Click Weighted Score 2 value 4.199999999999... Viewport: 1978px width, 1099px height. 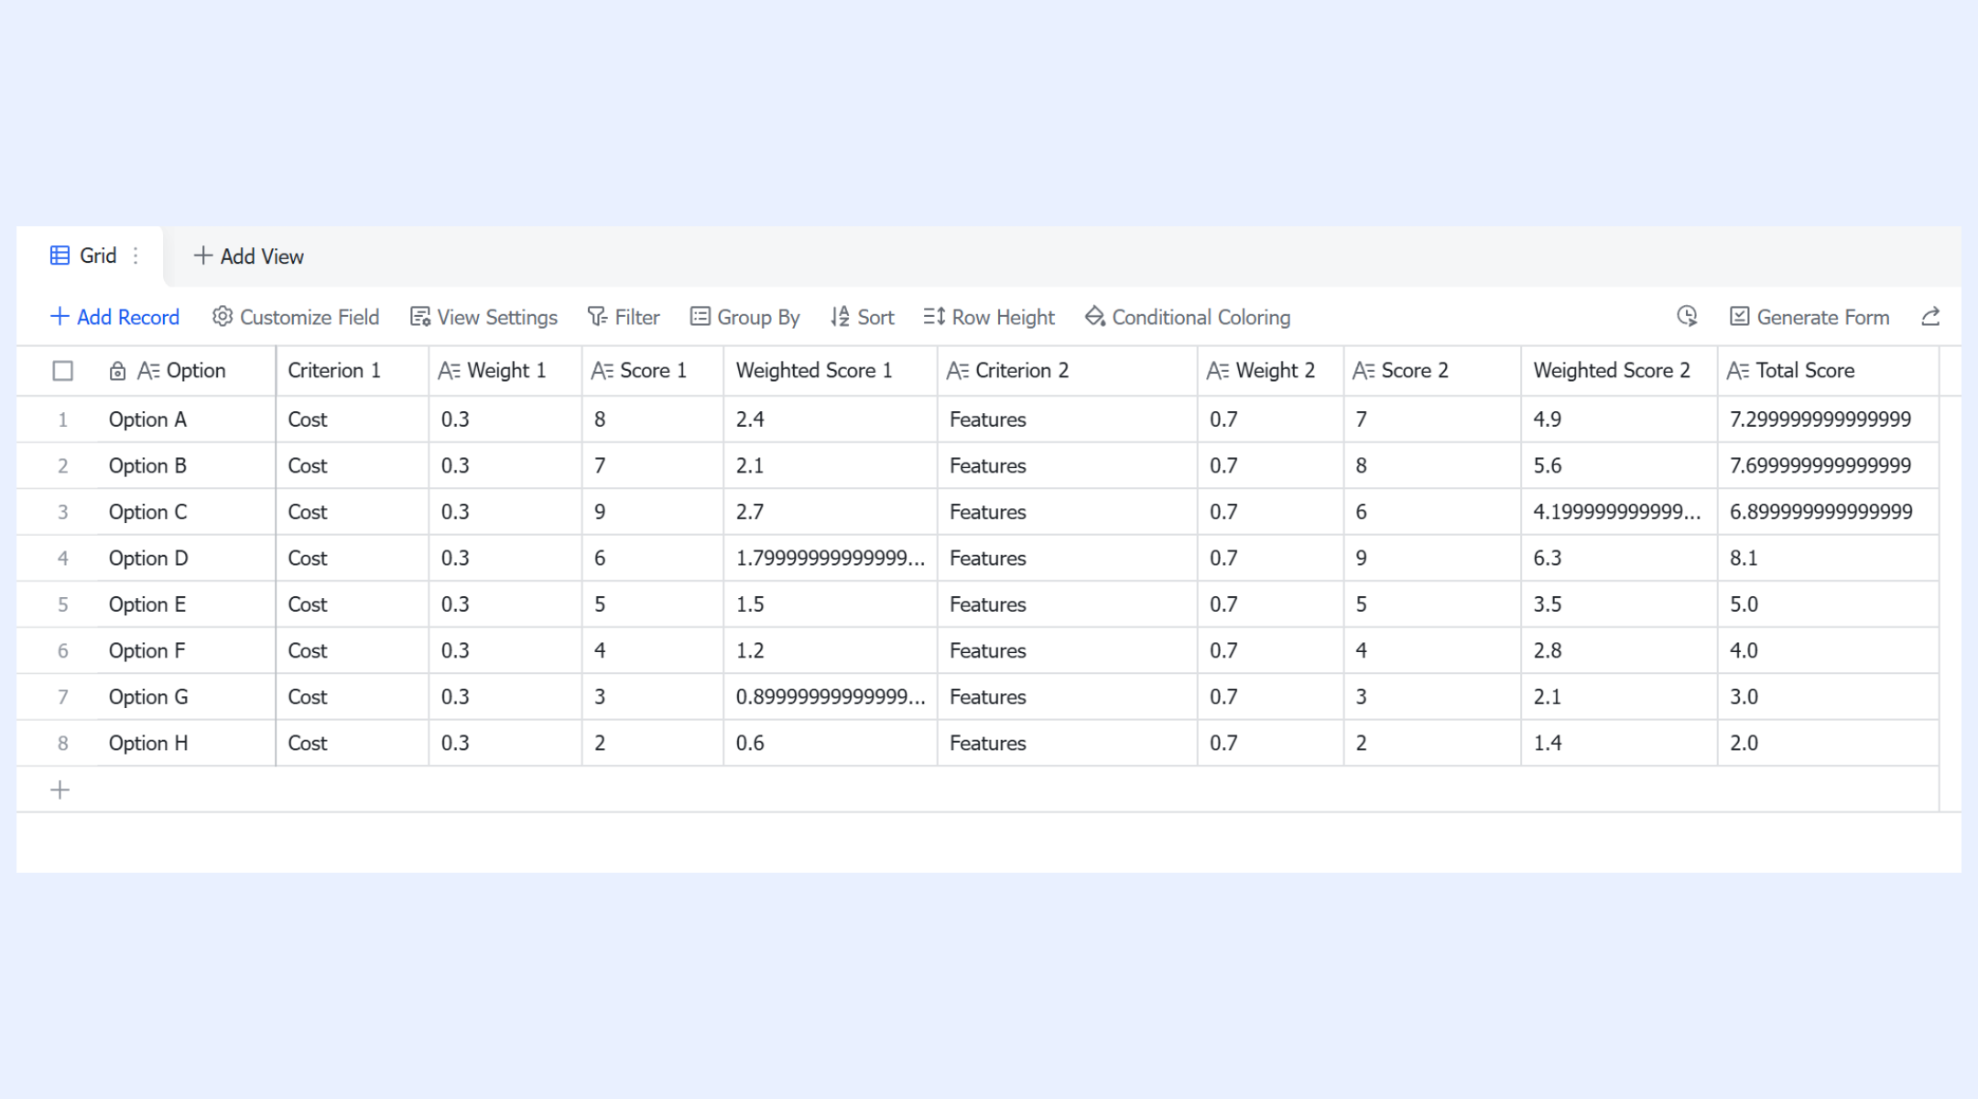tap(1619, 512)
